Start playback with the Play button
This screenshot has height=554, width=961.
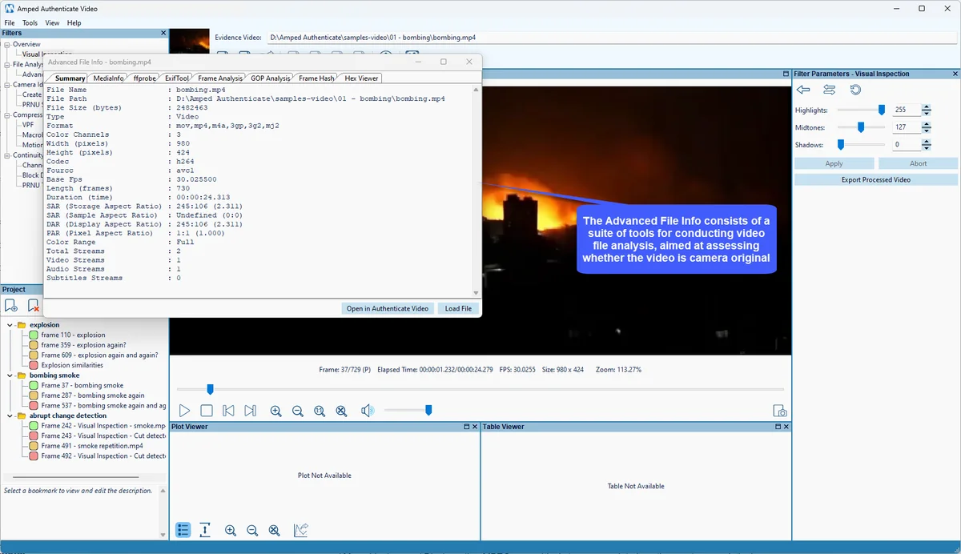pos(184,411)
